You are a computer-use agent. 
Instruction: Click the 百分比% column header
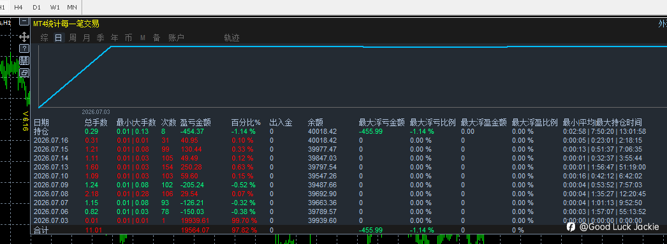click(246, 123)
